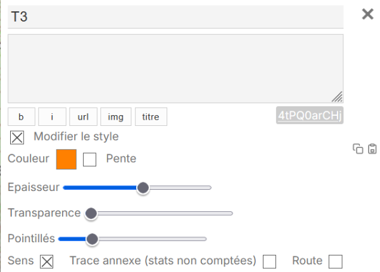The image size is (380, 272).
Task: Close the T3 edit panel
Action: click(367, 15)
